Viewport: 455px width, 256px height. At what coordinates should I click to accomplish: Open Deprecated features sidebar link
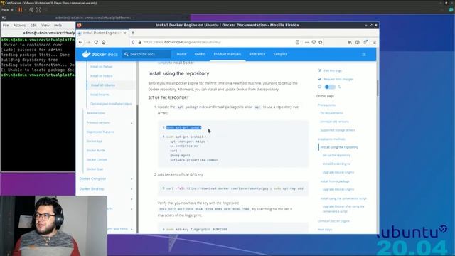click(x=100, y=132)
